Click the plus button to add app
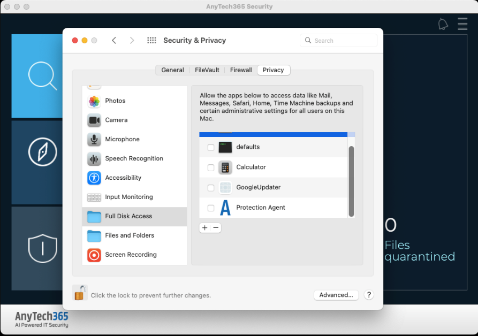 [205, 228]
